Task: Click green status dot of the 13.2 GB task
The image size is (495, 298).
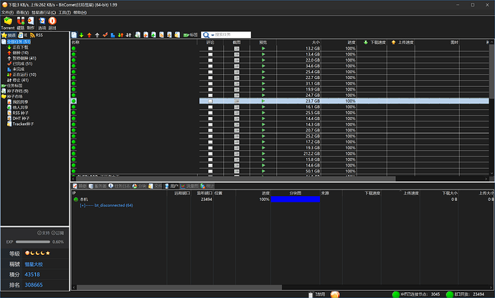Action: point(74,48)
